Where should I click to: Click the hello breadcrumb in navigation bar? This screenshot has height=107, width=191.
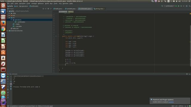pyautogui.click(x=10, y=6)
